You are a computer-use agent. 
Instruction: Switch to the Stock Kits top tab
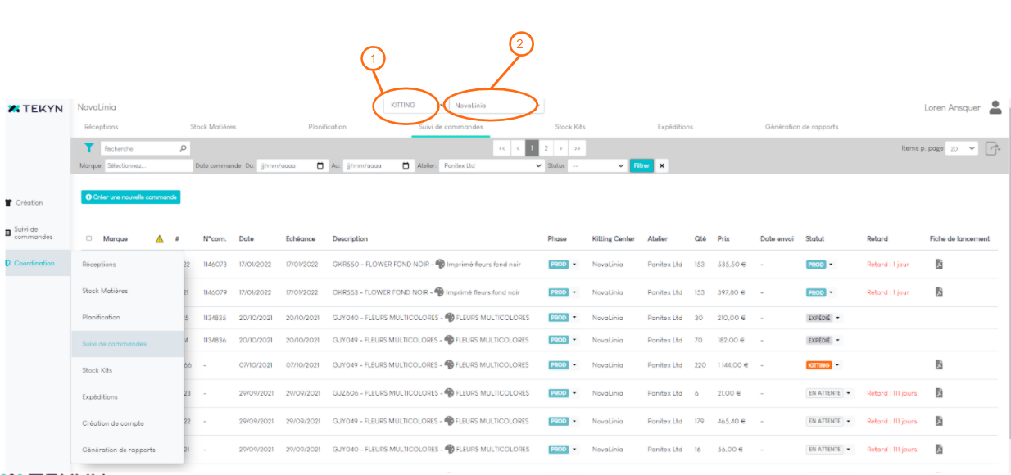[x=569, y=127]
